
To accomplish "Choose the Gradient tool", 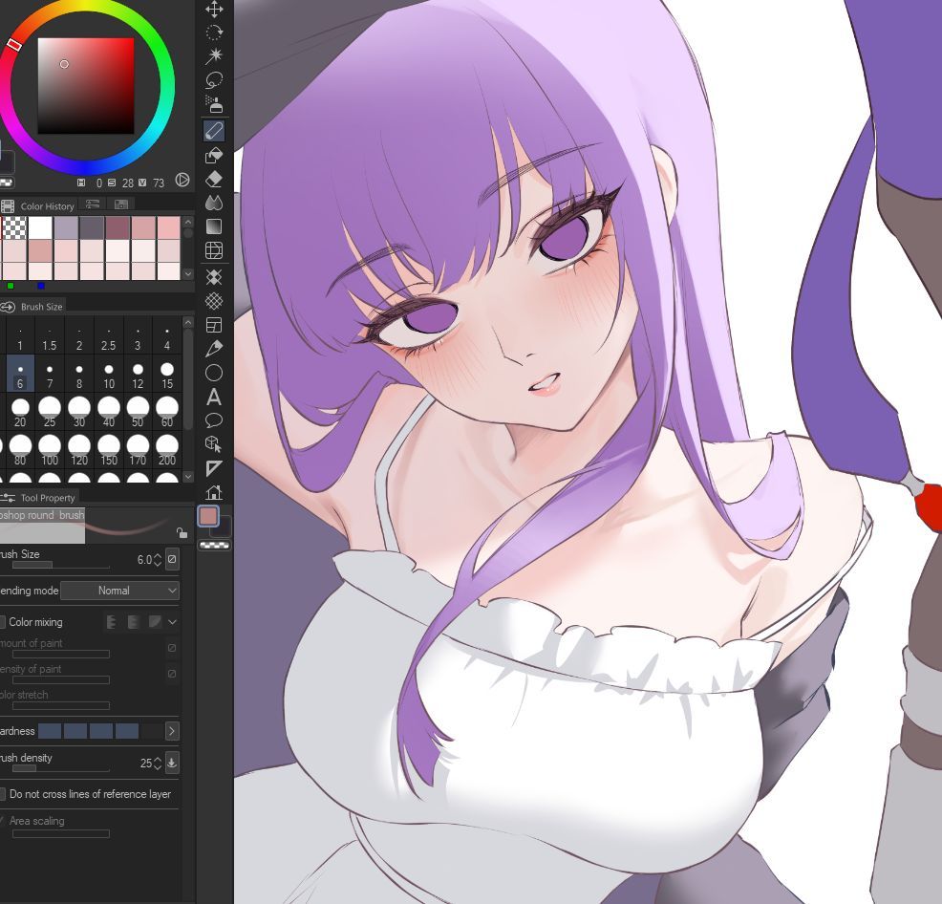I will [x=214, y=226].
